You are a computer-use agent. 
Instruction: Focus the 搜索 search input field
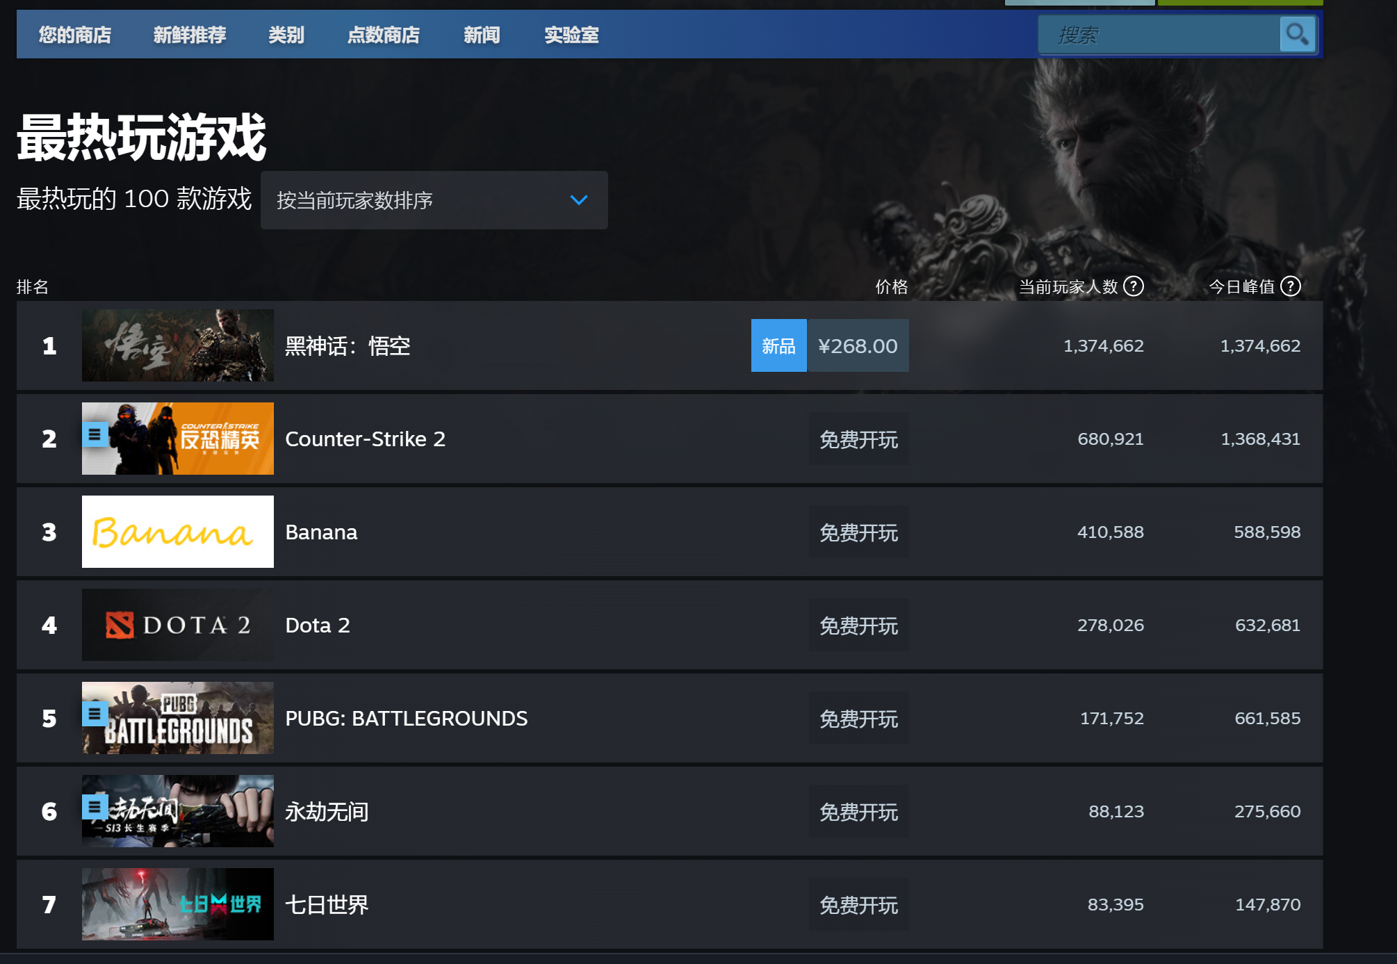pyautogui.click(x=1157, y=35)
